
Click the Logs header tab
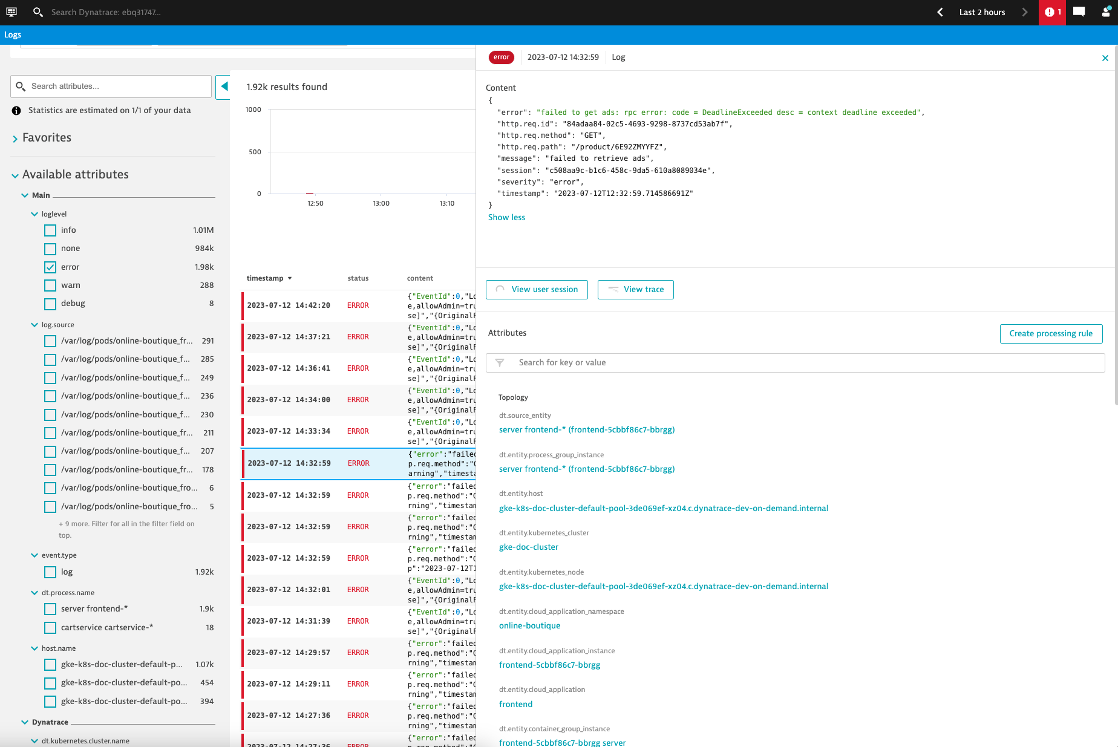click(13, 34)
